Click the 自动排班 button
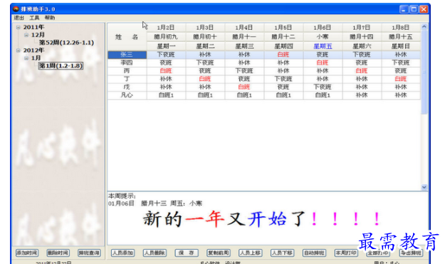445x264 pixels. (x=314, y=253)
